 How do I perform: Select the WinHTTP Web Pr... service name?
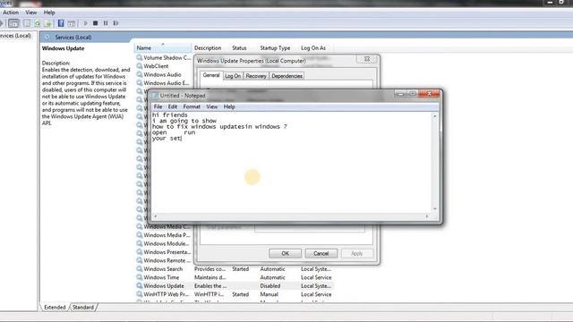(x=166, y=294)
